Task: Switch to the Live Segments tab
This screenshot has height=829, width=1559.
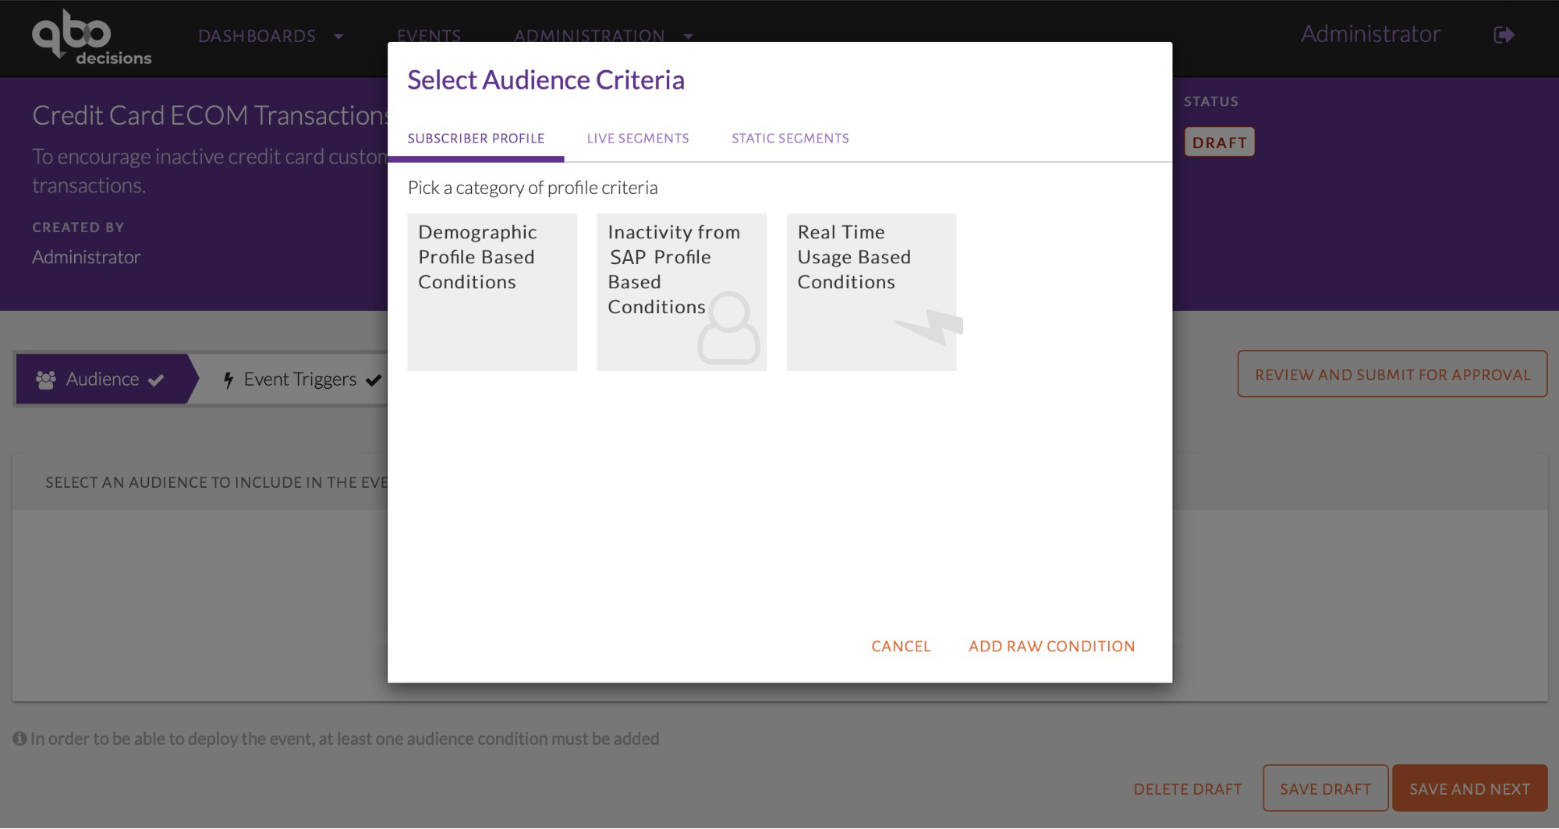Action: pos(638,139)
